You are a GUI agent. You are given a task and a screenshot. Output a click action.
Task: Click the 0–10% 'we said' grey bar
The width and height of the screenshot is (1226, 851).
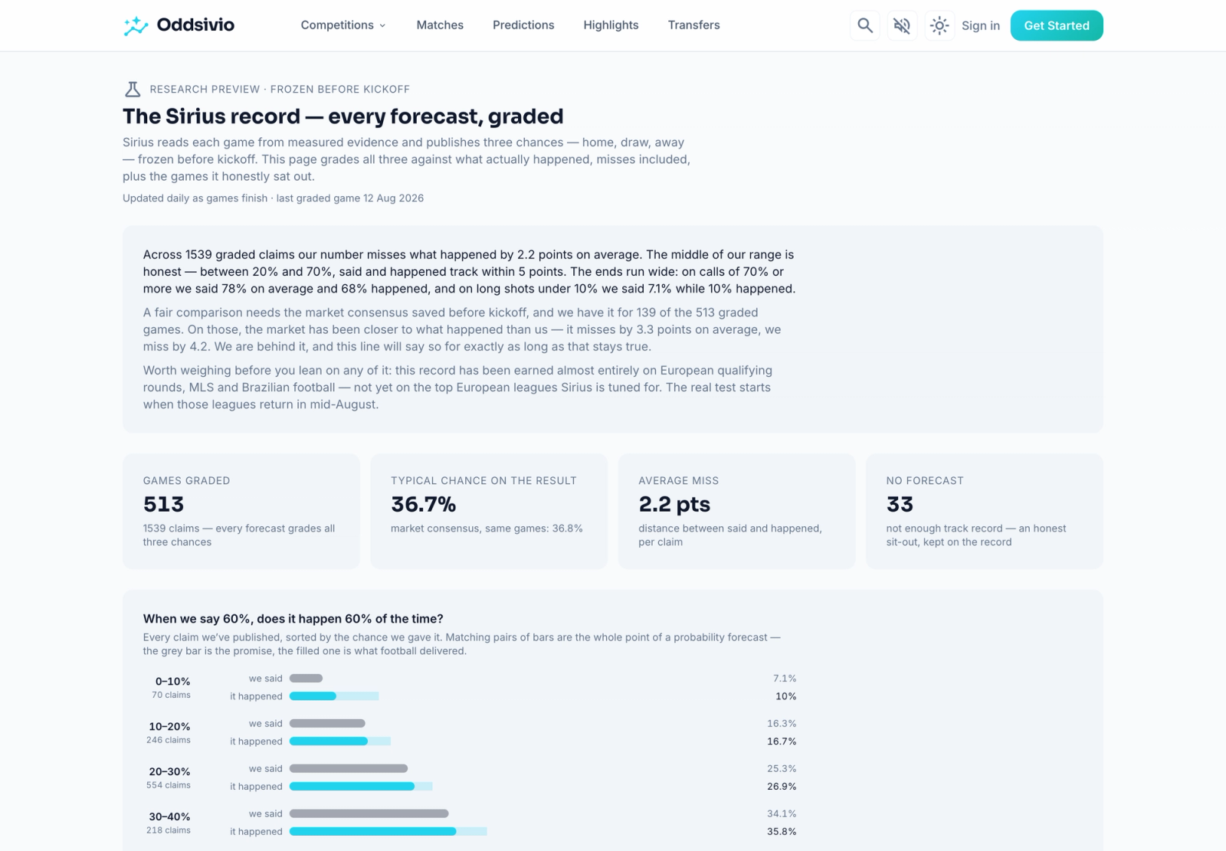pyautogui.click(x=306, y=679)
